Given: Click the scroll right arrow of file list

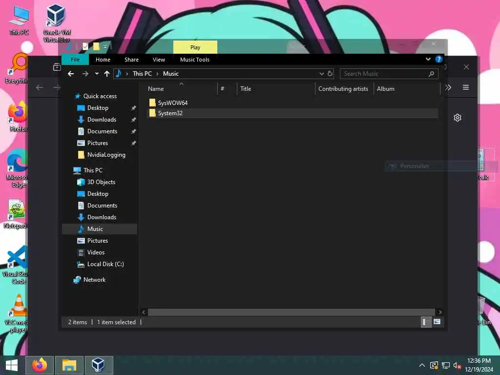Looking at the screenshot, I should tap(440, 312).
